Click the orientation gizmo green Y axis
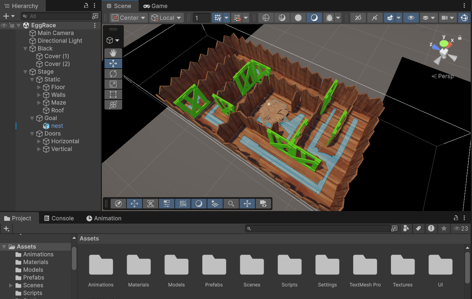 [444, 43]
